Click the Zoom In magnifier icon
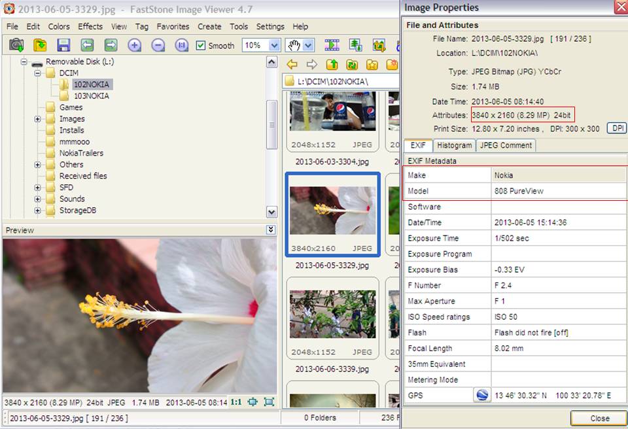 134,45
